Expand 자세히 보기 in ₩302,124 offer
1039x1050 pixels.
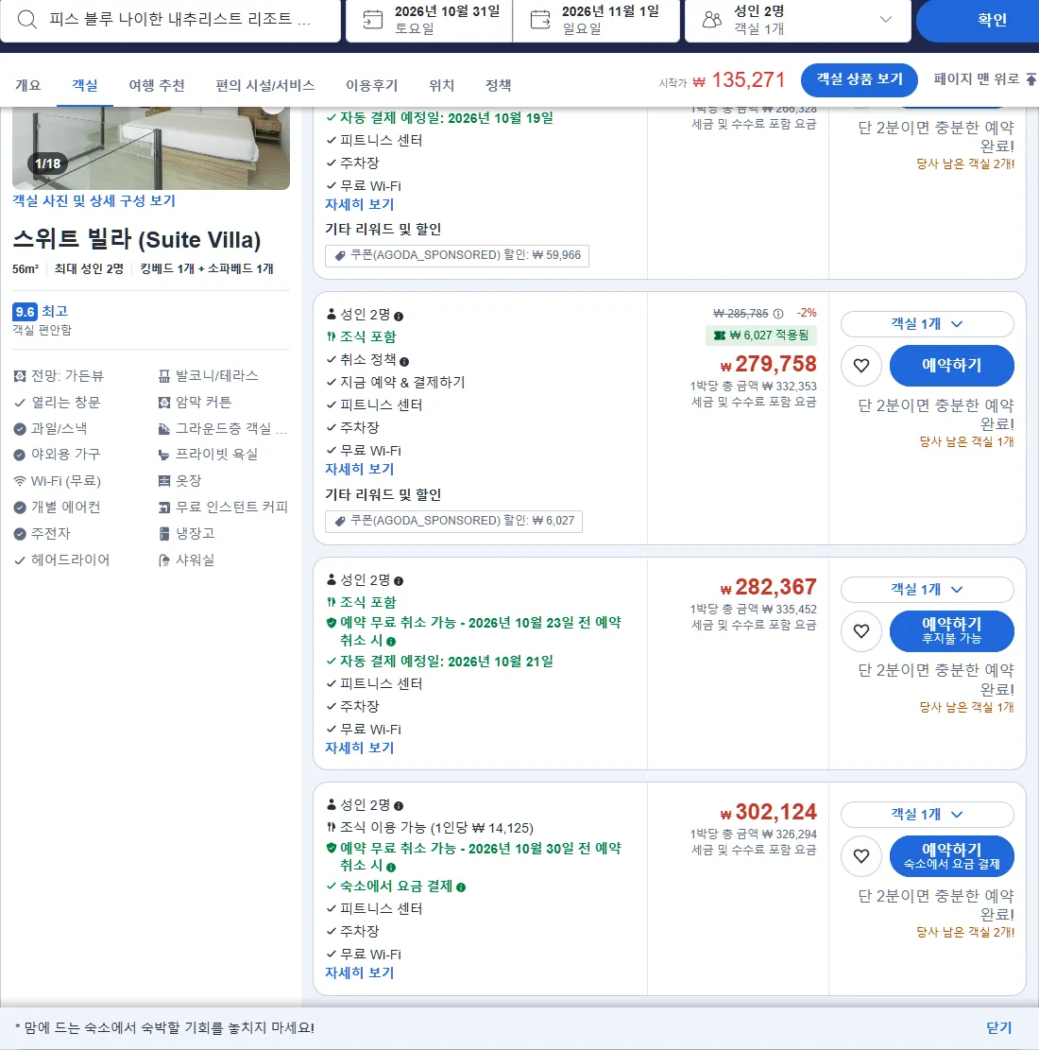tap(360, 973)
